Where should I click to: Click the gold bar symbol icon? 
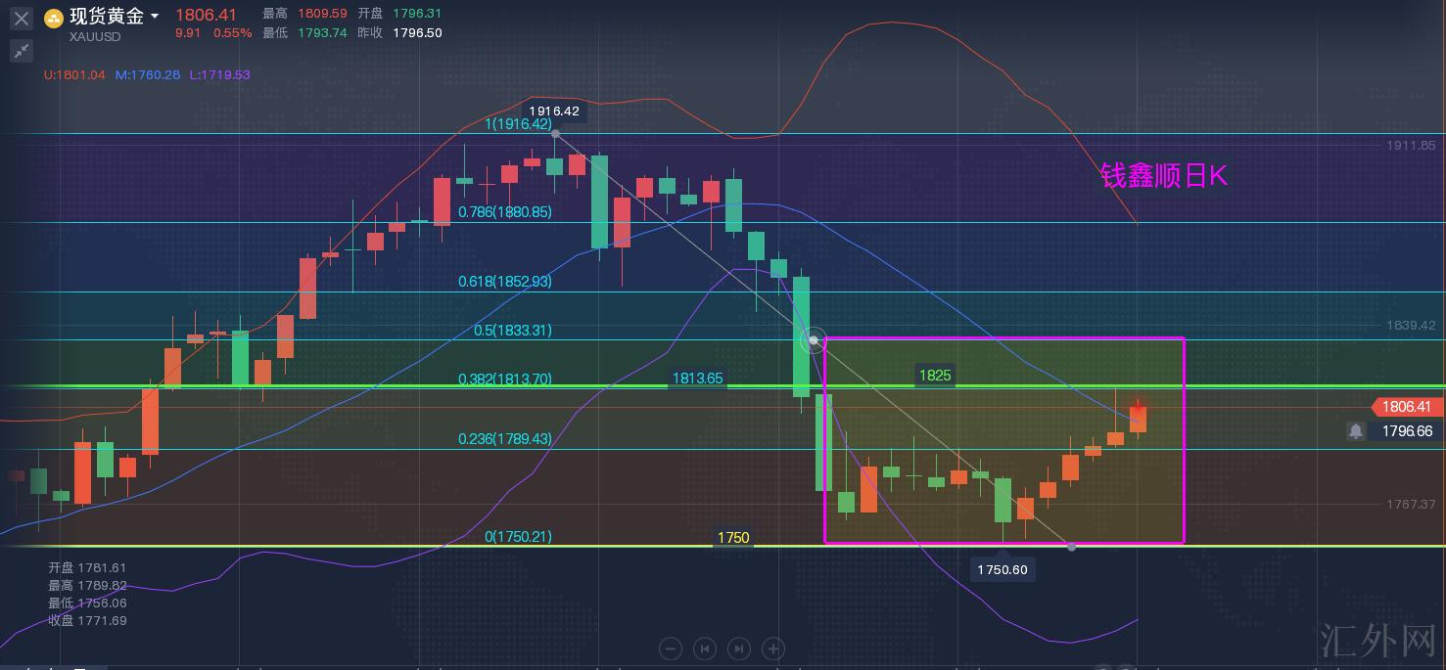click(55, 18)
